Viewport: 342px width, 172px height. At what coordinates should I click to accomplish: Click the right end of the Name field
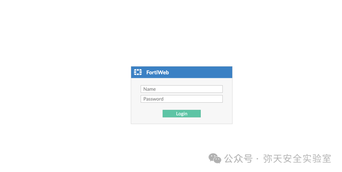[219, 89]
